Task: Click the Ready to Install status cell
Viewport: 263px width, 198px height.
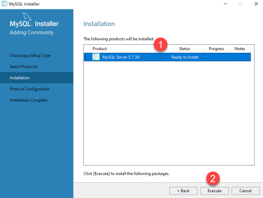Action: click(185, 57)
